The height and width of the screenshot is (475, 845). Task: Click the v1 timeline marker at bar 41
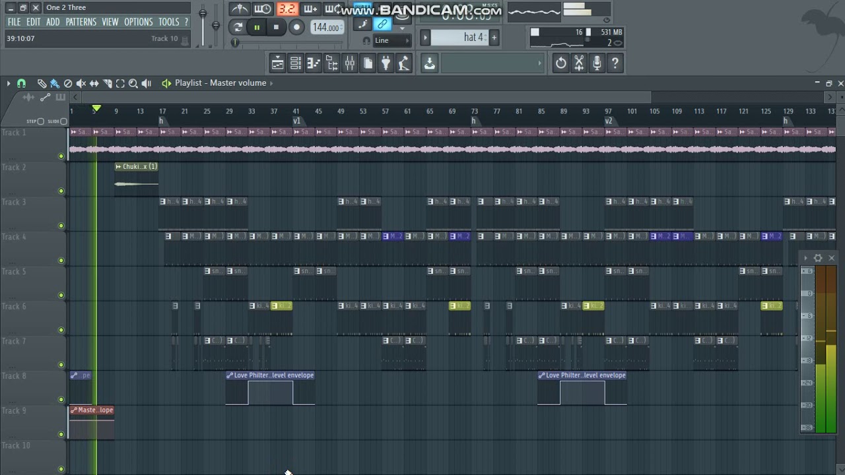296,121
